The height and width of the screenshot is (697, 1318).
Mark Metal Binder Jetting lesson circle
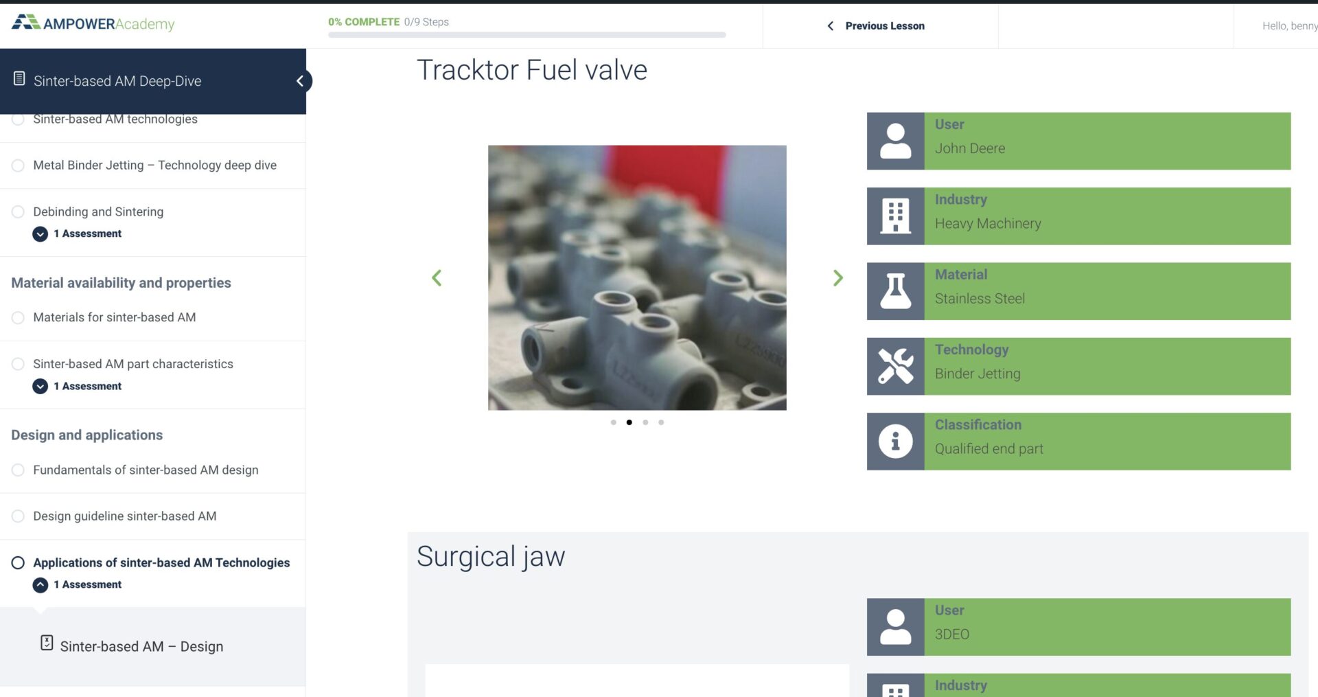(19, 165)
